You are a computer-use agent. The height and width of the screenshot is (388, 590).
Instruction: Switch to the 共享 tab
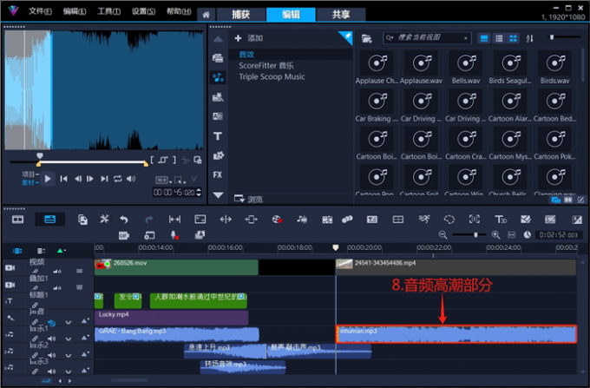pyautogui.click(x=341, y=14)
